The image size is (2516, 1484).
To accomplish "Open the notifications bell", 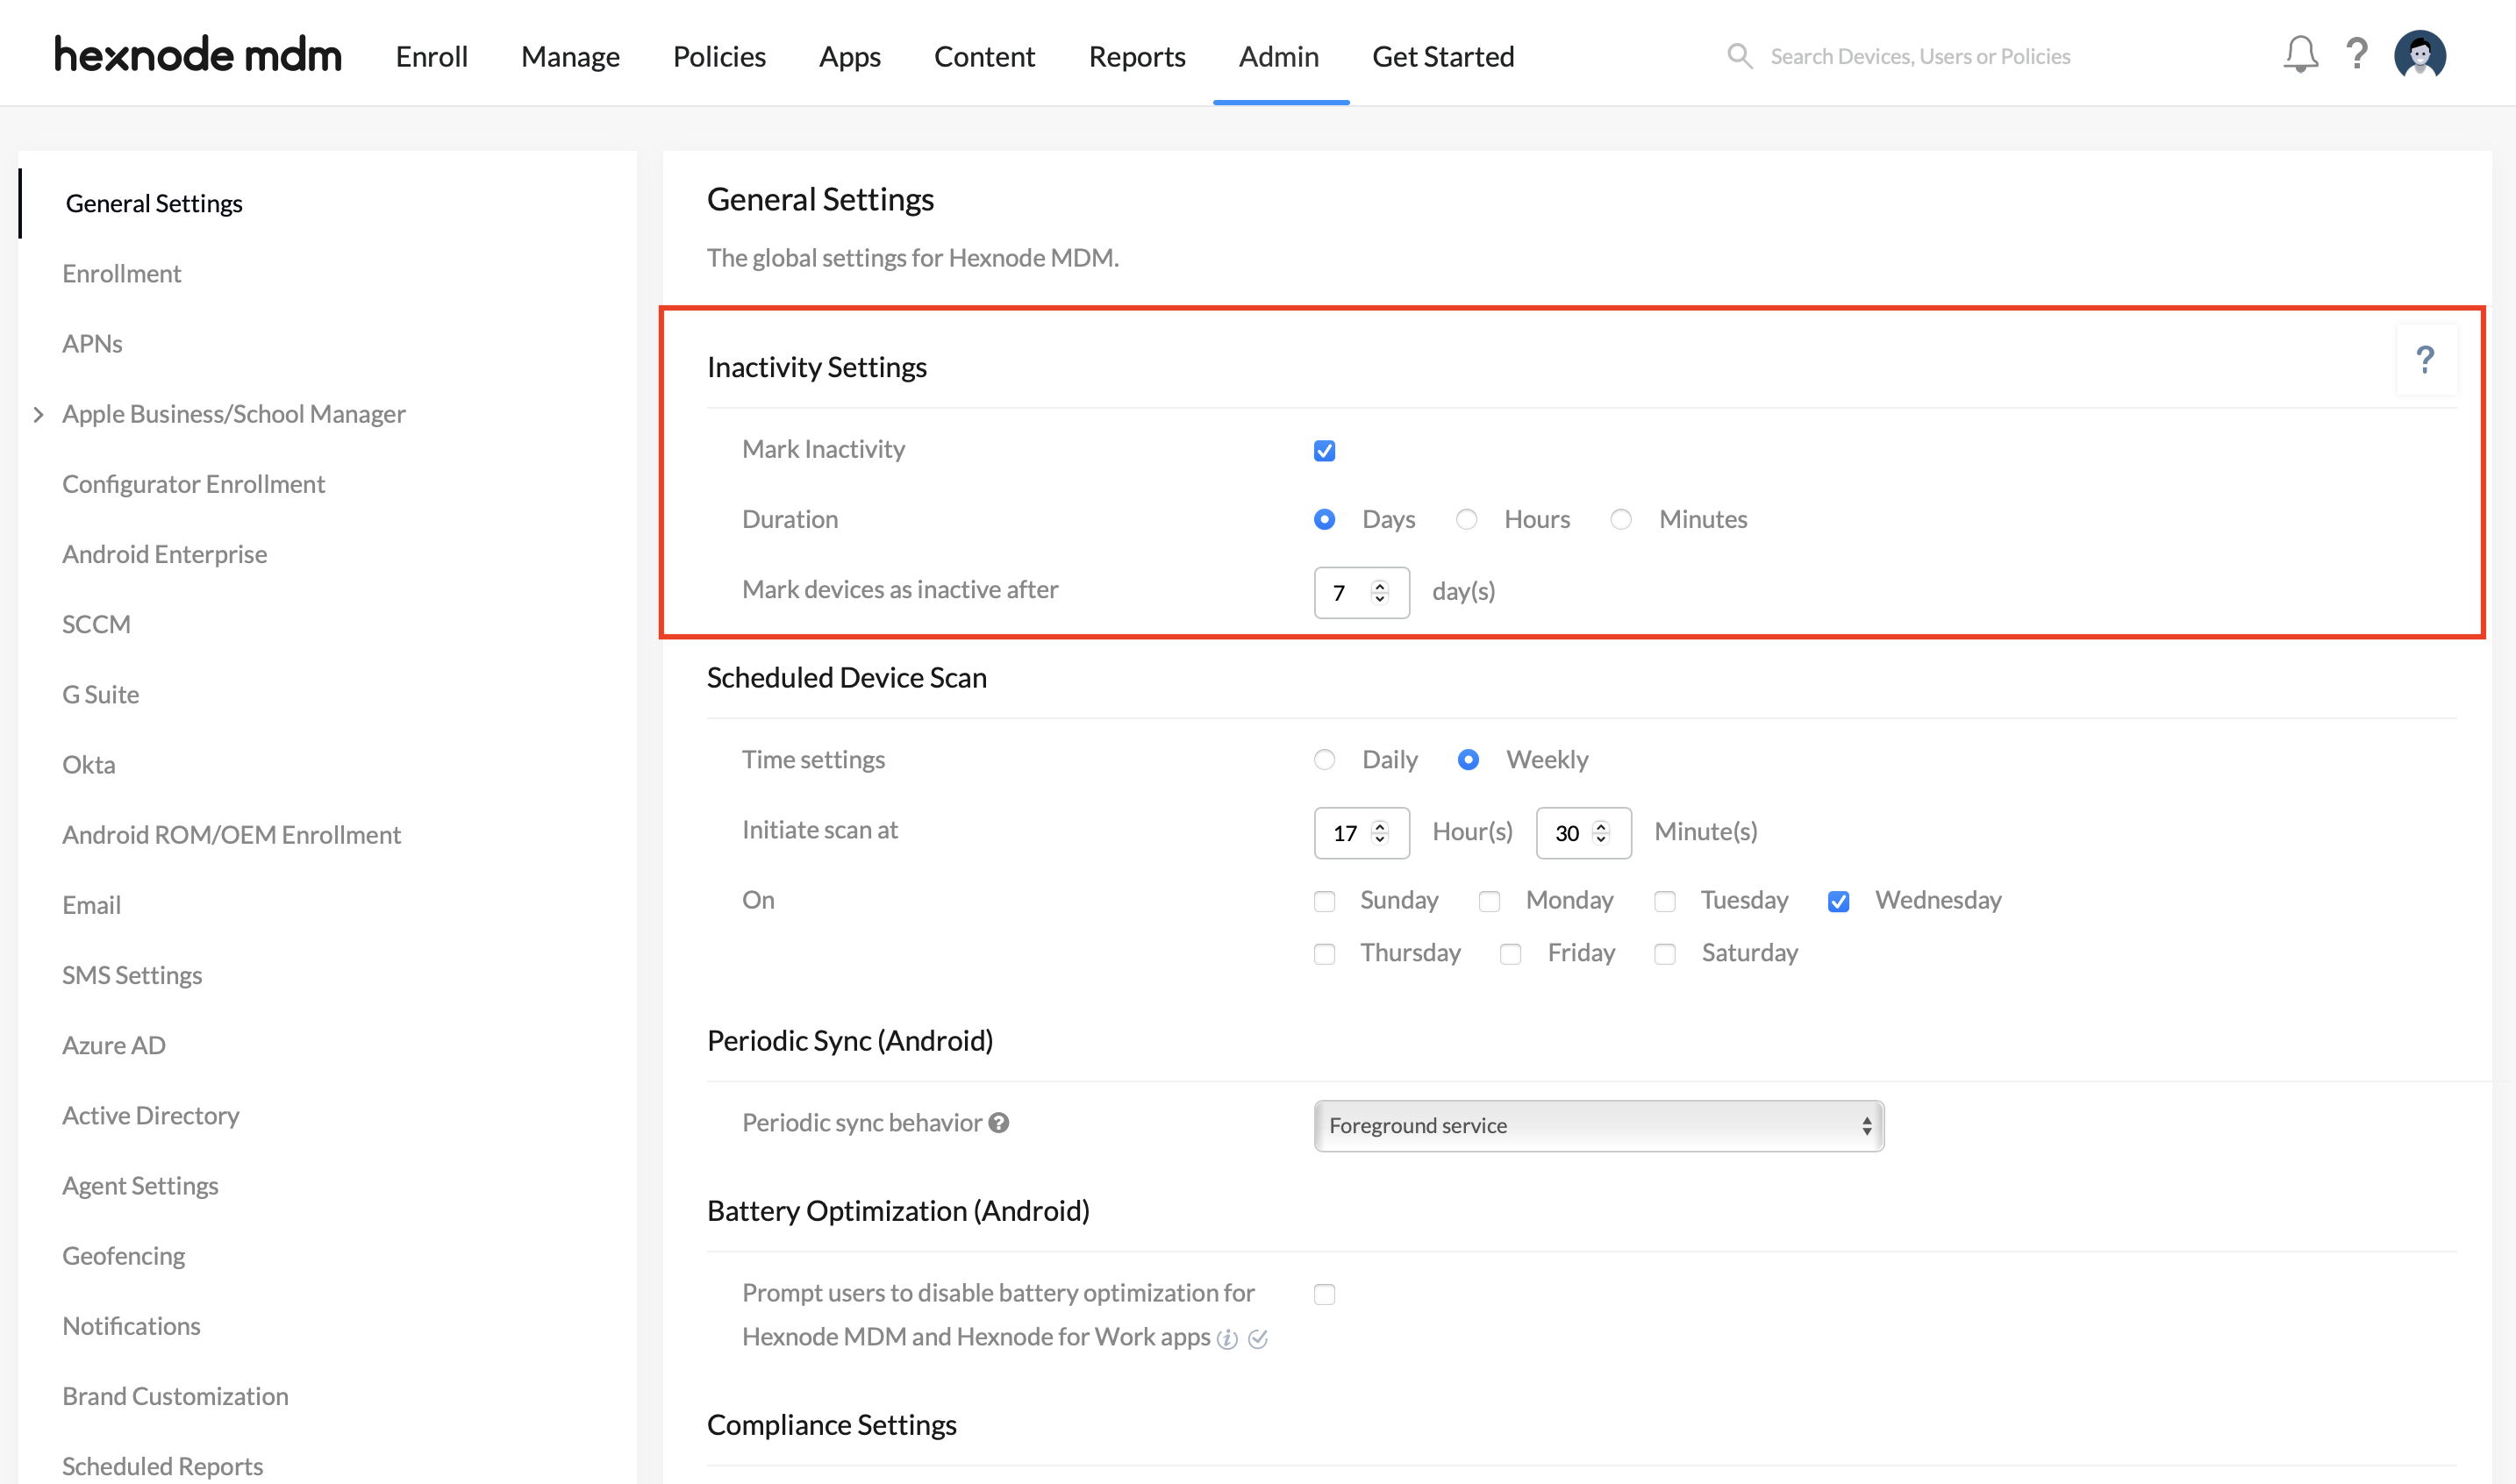I will 2300,55.
